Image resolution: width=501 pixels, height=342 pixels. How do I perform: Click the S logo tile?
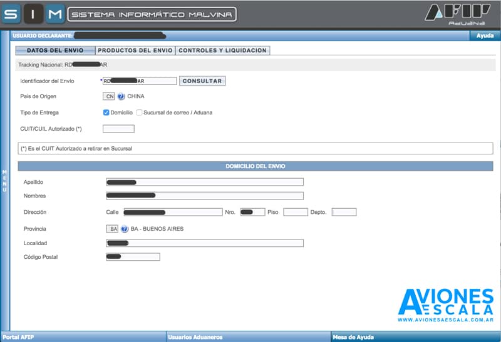click(x=11, y=14)
